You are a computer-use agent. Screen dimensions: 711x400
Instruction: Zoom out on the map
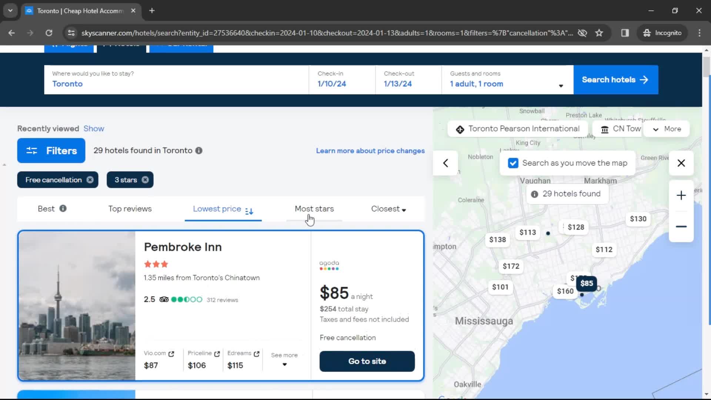pyautogui.click(x=681, y=227)
